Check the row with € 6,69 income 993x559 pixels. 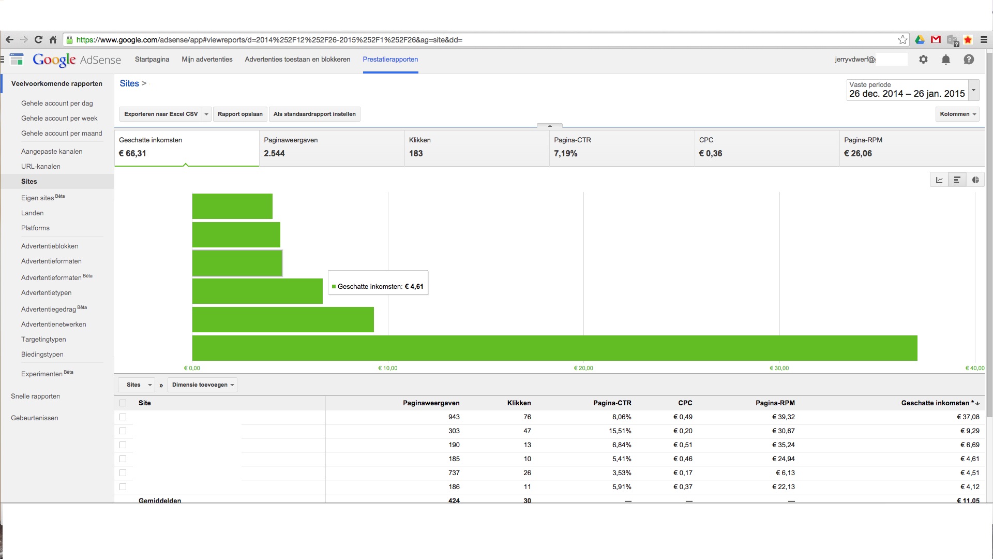click(123, 445)
